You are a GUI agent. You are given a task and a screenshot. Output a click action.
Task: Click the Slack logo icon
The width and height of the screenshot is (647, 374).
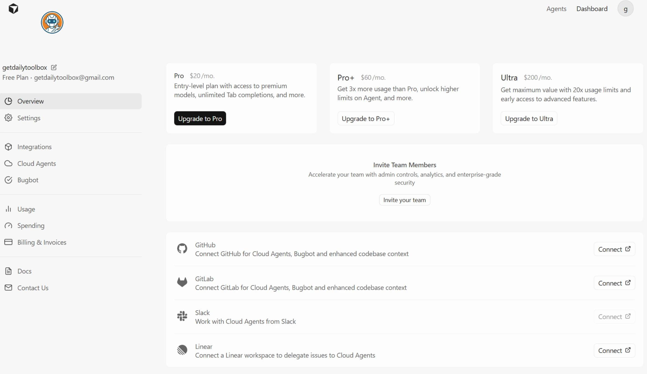182,316
